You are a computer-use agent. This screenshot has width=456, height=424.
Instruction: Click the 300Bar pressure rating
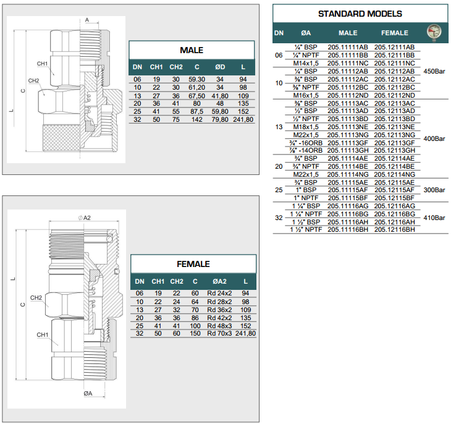[434, 190]
